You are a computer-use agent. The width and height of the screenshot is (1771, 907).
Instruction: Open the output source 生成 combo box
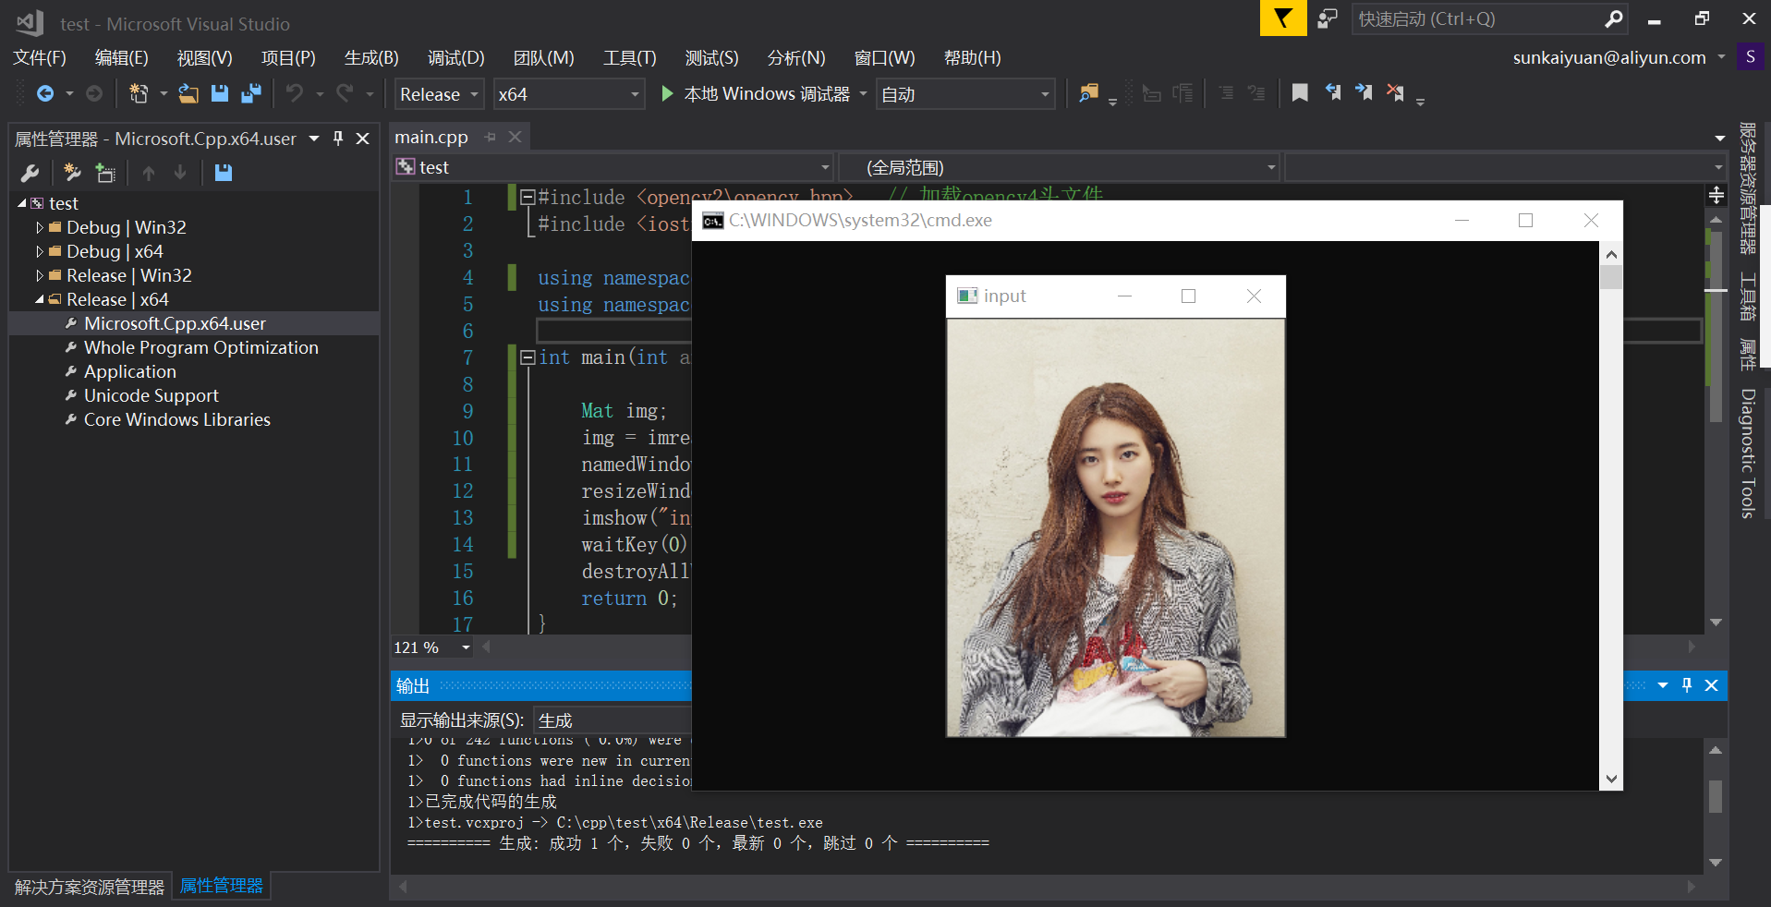click(613, 720)
